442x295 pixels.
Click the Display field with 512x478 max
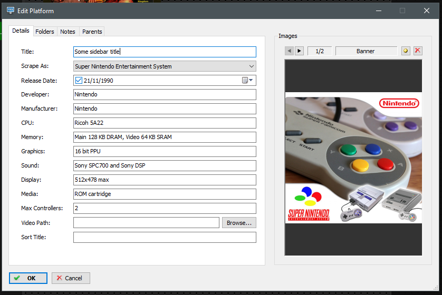(165, 180)
